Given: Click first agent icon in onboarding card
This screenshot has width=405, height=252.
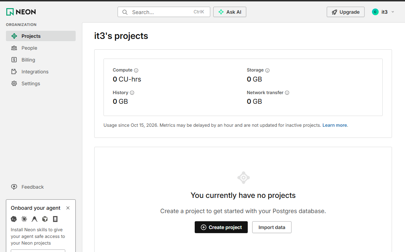Looking at the screenshot, I should [x=14, y=219].
